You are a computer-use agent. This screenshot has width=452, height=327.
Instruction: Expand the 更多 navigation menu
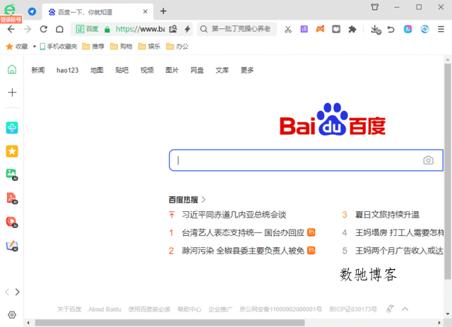[x=247, y=70]
